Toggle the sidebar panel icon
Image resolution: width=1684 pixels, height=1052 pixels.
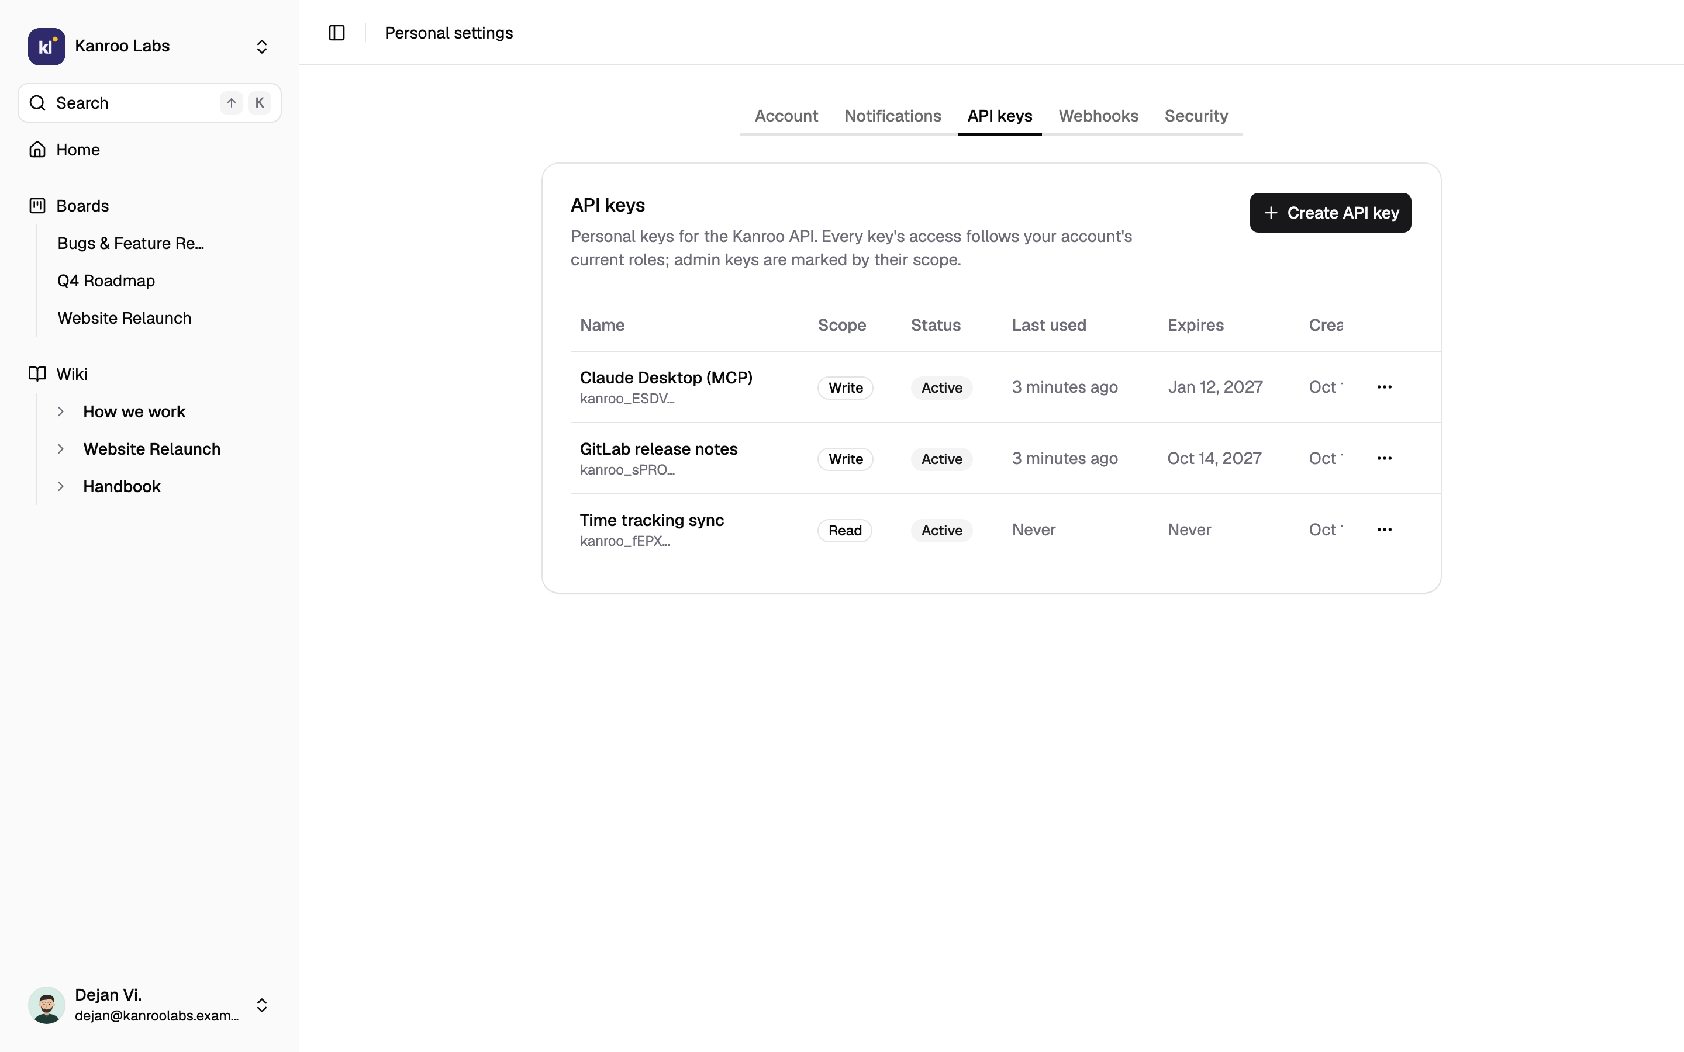coord(337,33)
